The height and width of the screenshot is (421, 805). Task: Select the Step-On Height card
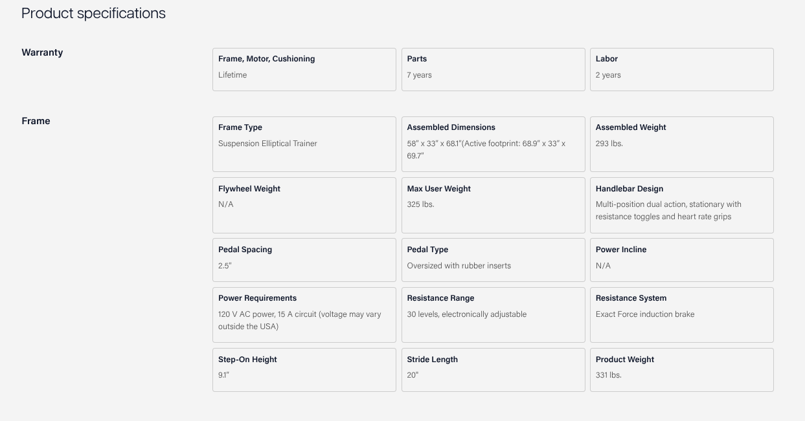tap(304, 369)
